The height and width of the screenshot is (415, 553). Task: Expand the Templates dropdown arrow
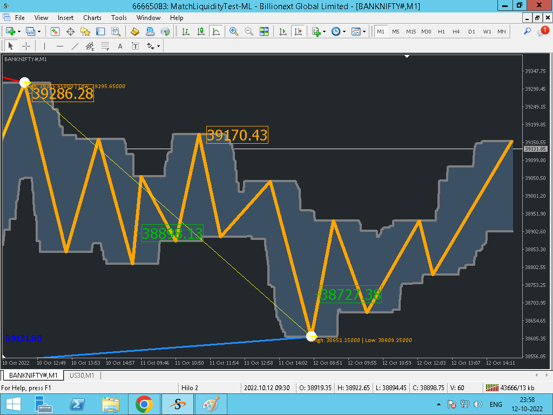(x=365, y=31)
